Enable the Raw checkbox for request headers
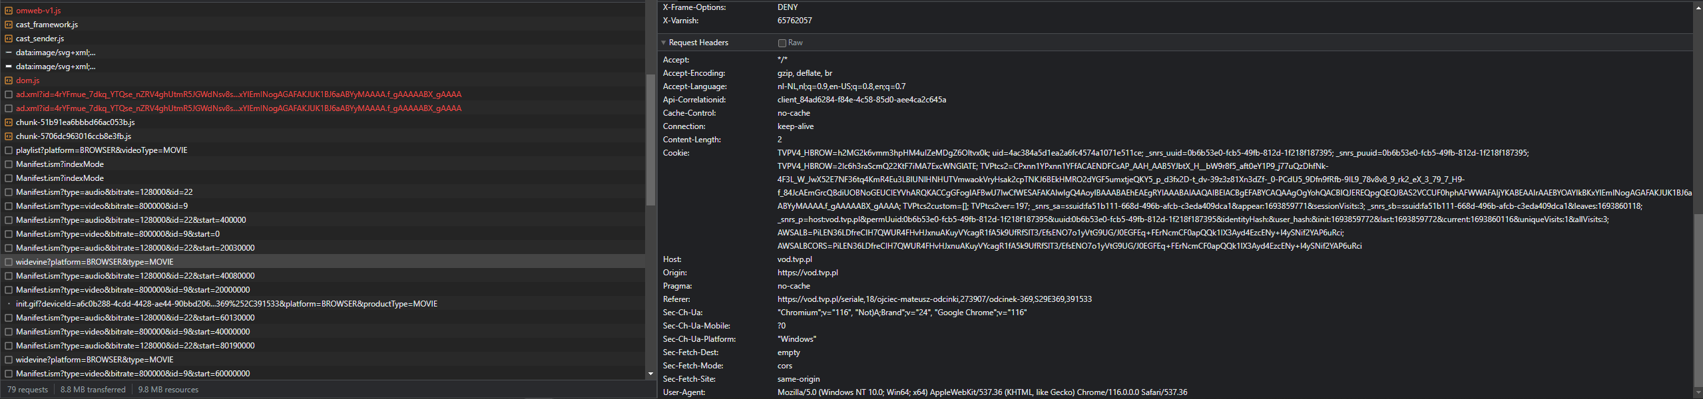The image size is (1703, 399). coord(782,43)
